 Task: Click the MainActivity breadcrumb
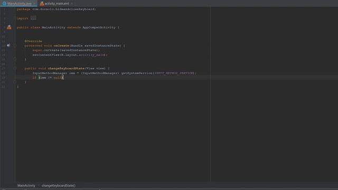(26, 185)
